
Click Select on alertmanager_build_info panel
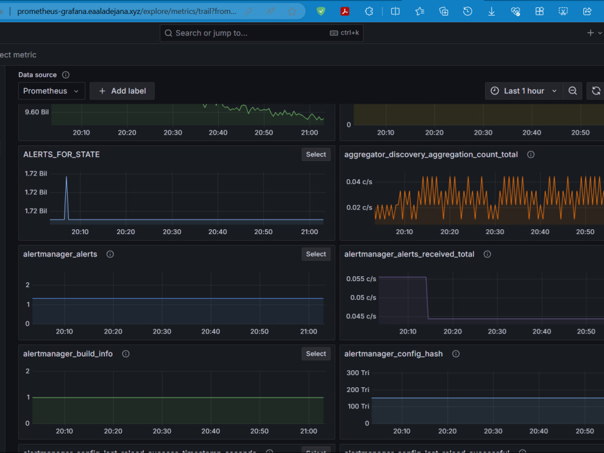316,353
